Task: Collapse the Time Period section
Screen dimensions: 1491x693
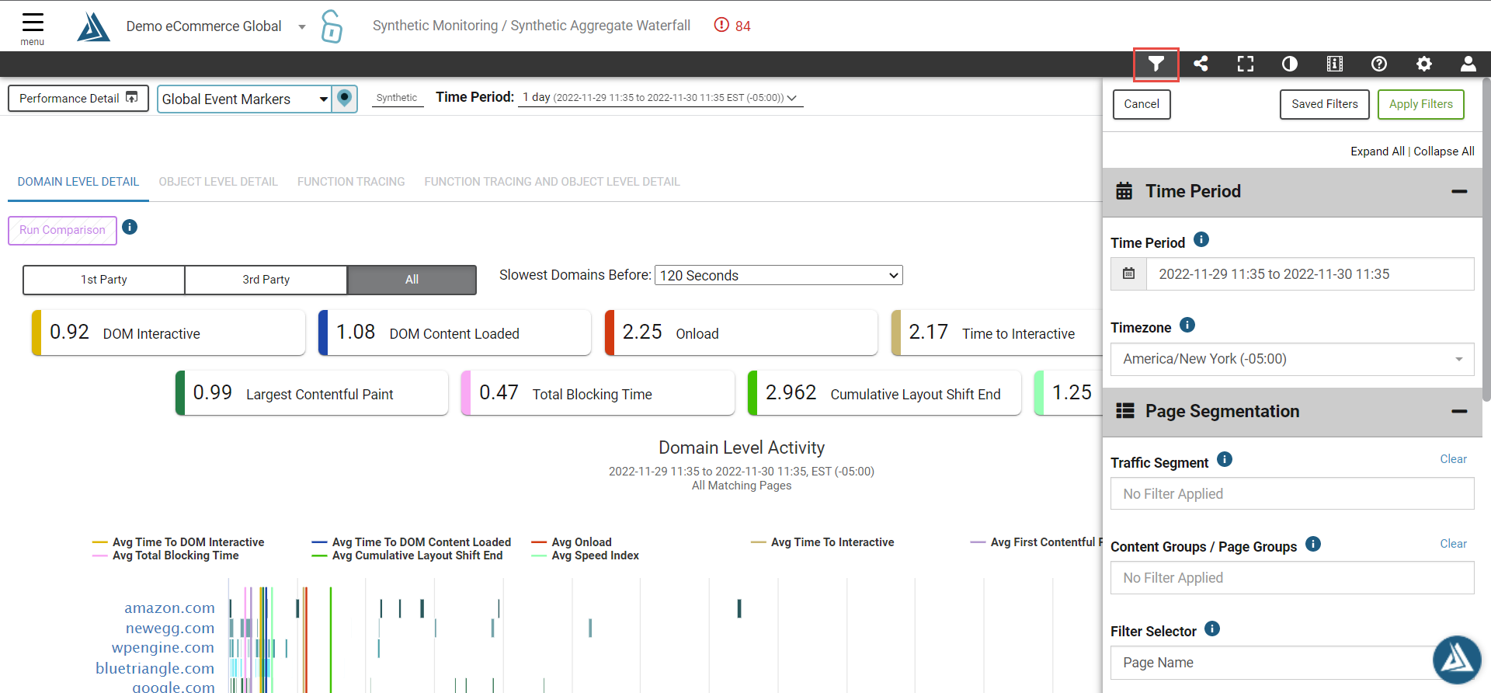Action: click(1459, 192)
